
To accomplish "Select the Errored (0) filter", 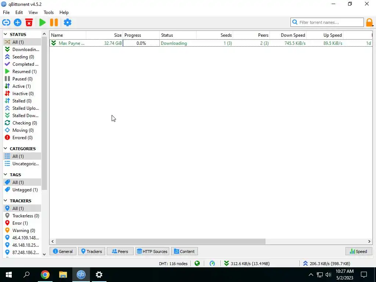I will click(x=22, y=138).
